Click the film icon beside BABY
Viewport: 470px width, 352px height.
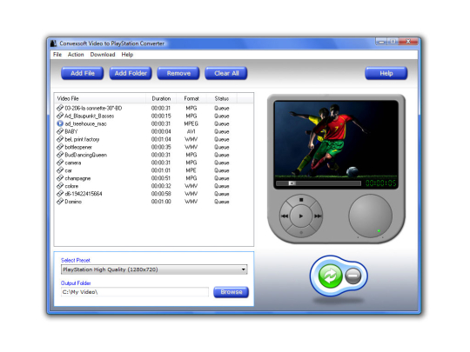pyautogui.click(x=60, y=131)
